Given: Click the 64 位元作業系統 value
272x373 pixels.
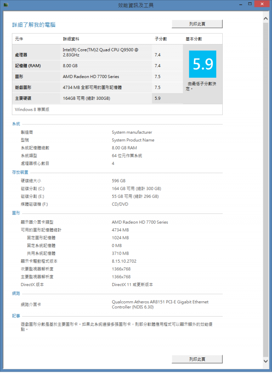Looking at the screenshot, I should click(x=127, y=156).
